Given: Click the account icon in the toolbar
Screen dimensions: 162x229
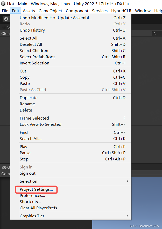Looking at the screenshot, I should click(x=6, y=19).
